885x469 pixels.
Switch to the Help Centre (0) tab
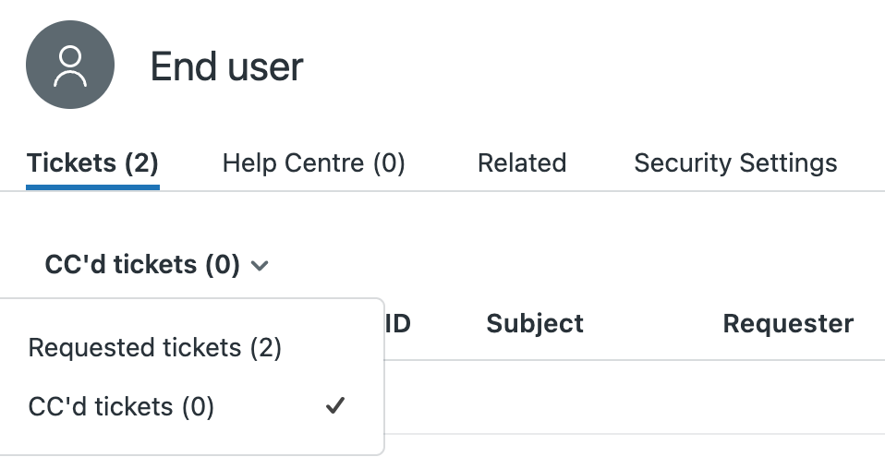coord(313,163)
